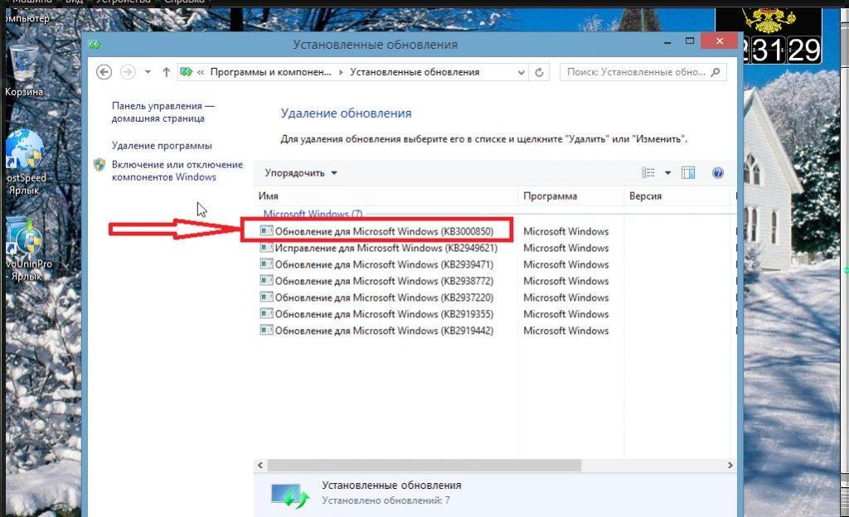Refresh the Installed Updates list

click(x=539, y=72)
